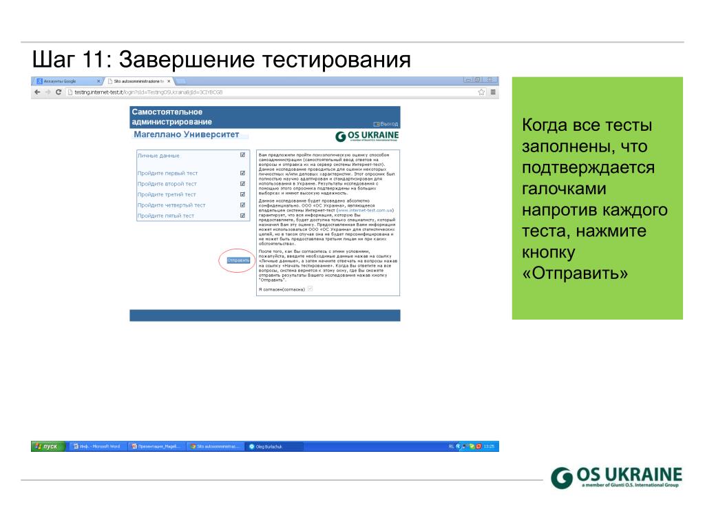Click the OS UKRAINE logo in the page header

click(x=367, y=136)
